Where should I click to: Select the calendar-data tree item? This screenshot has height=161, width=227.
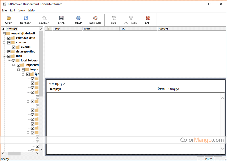click(26, 38)
